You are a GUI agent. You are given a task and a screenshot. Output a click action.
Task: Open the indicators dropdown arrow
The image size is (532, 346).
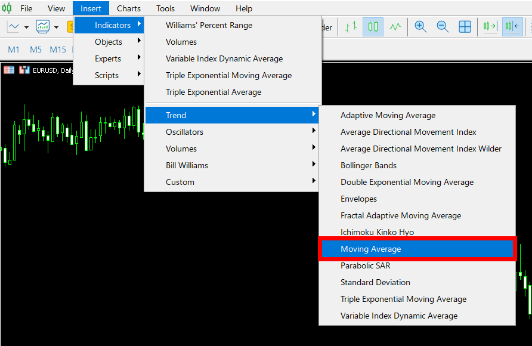56,26
